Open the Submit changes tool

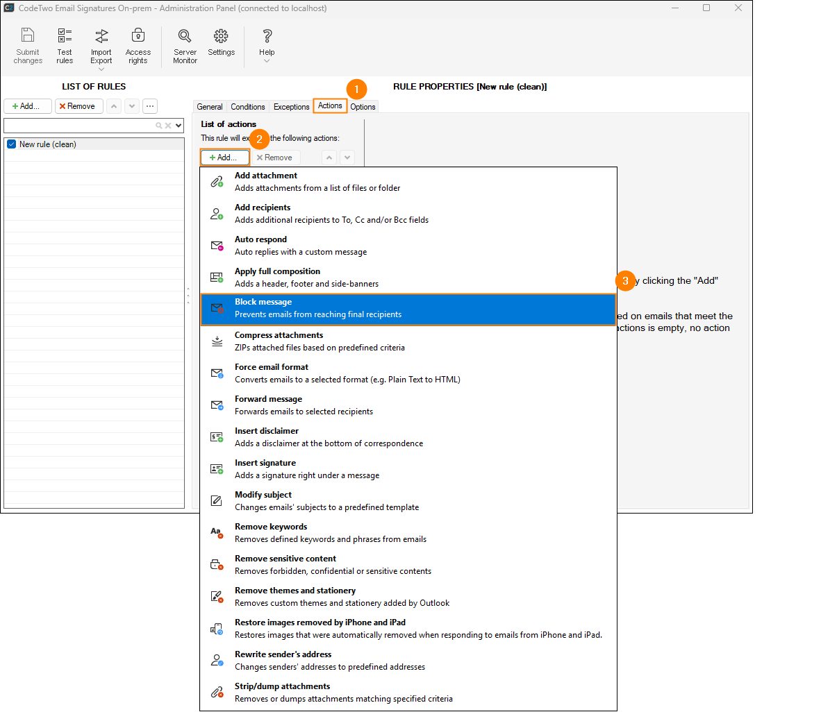28,44
